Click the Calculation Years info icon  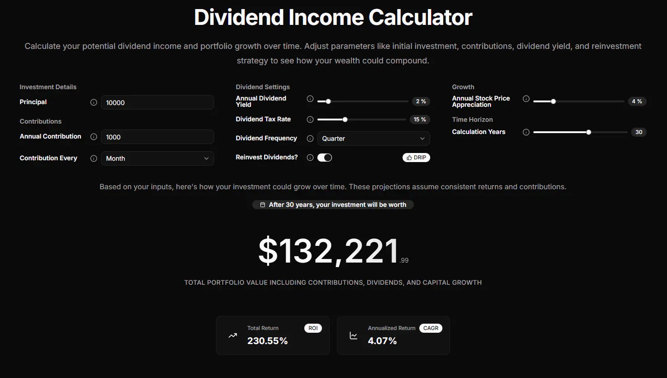click(x=526, y=132)
